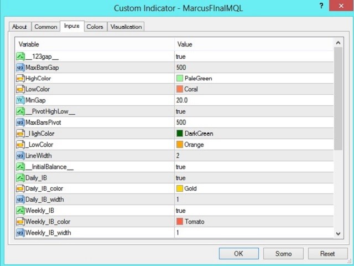Go to the Visualization tab
This screenshot has width=354, height=266.
click(126, 27)
